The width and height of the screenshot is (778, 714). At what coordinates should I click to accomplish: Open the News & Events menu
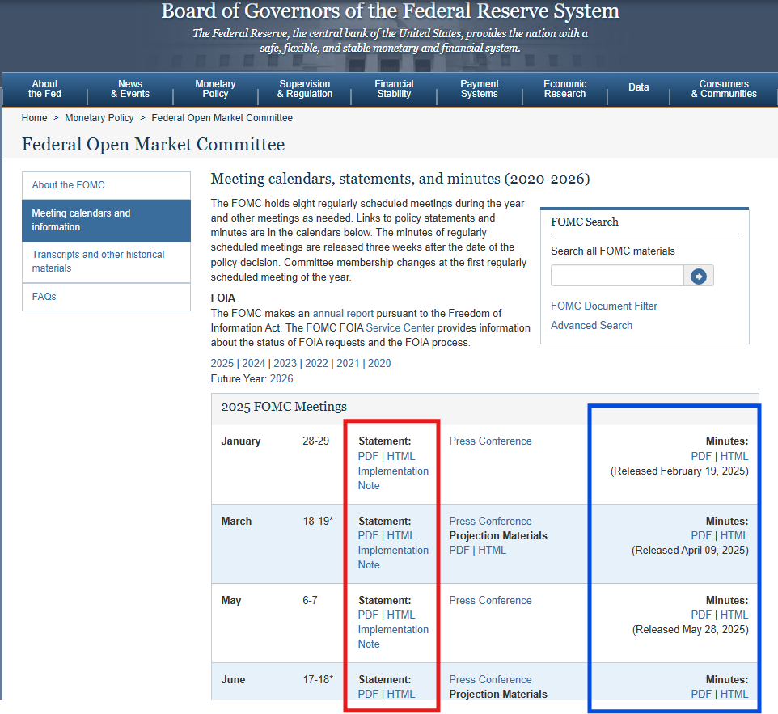pyautogui.click(x=130, y=89)
